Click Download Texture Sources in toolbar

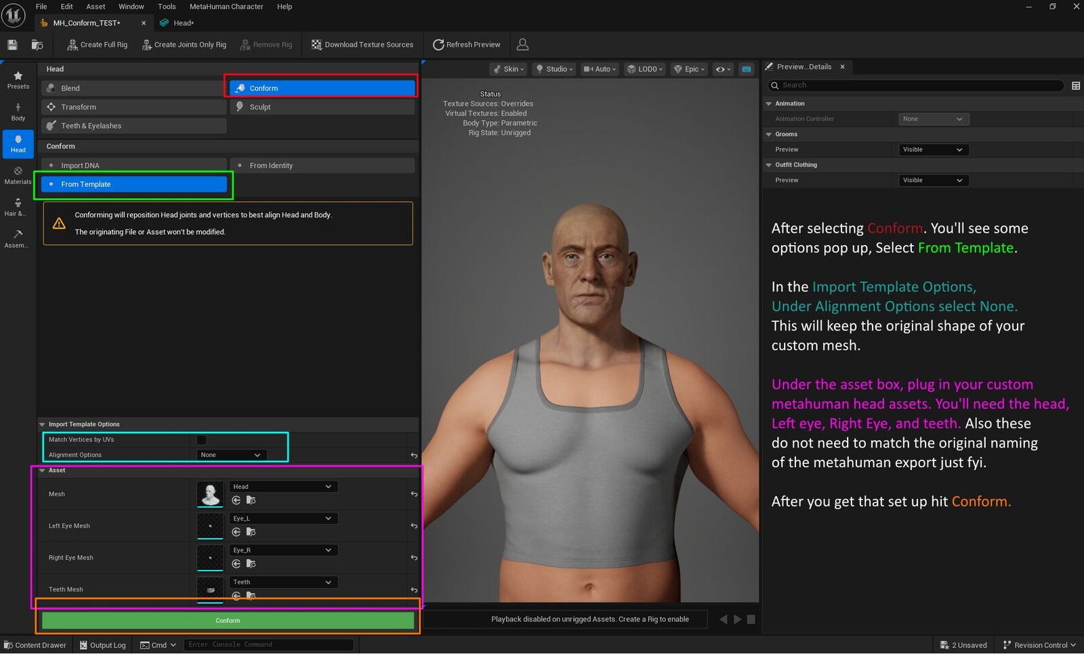point(362,45)
